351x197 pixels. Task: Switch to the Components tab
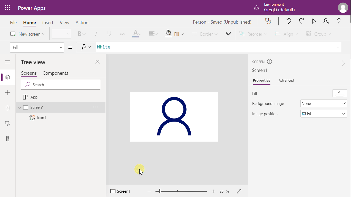[x=55, y=73]
